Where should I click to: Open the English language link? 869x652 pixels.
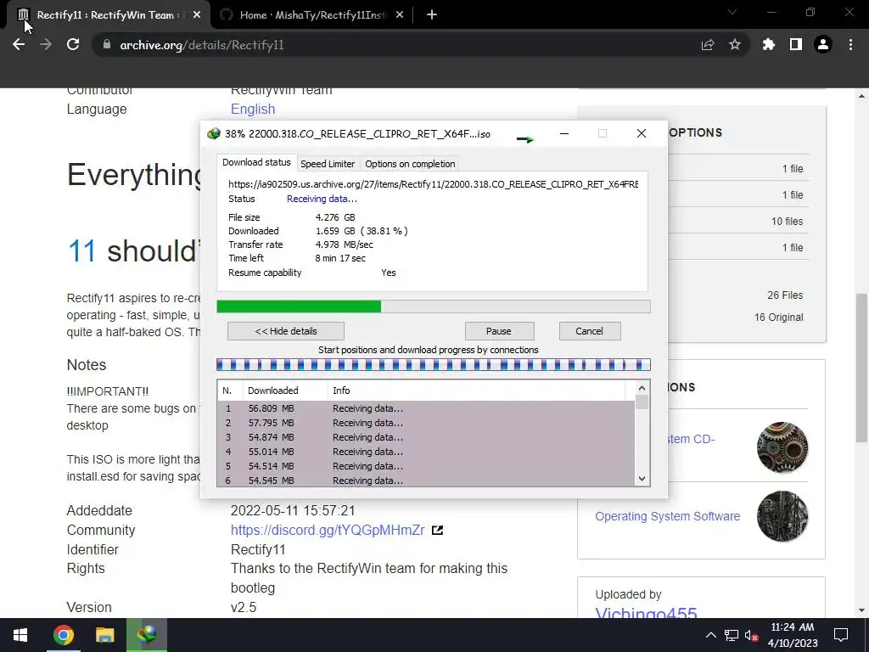[x=253, y=109]
